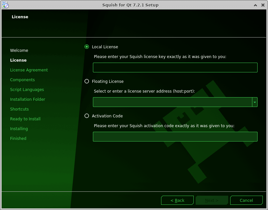The width and height of the screenshot is (268, 210).
Task: Click the Installation Folder step
Action: coord(28,99)
